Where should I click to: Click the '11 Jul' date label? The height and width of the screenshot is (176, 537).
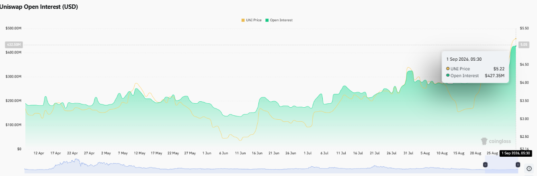click(x=341, y=153)
